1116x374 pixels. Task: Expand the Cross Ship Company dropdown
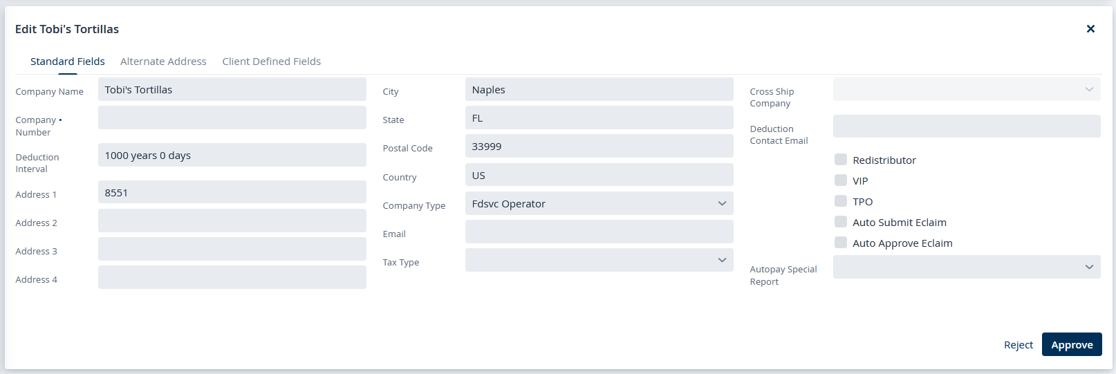pos(967,89)
